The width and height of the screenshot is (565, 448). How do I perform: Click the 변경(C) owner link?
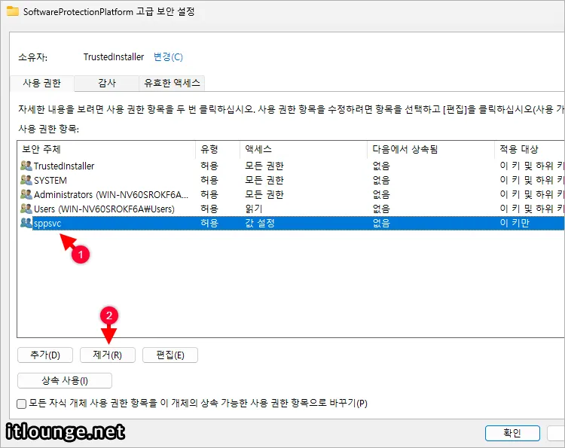(168, 57)
